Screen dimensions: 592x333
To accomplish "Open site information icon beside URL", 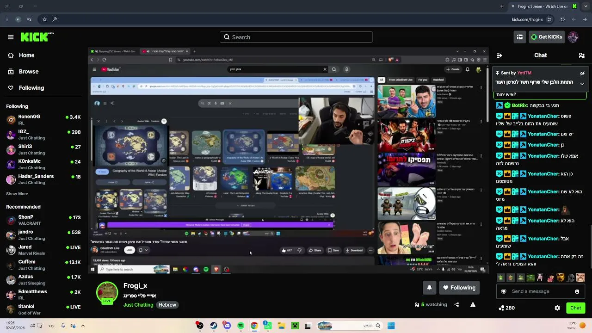I will 549,19.
